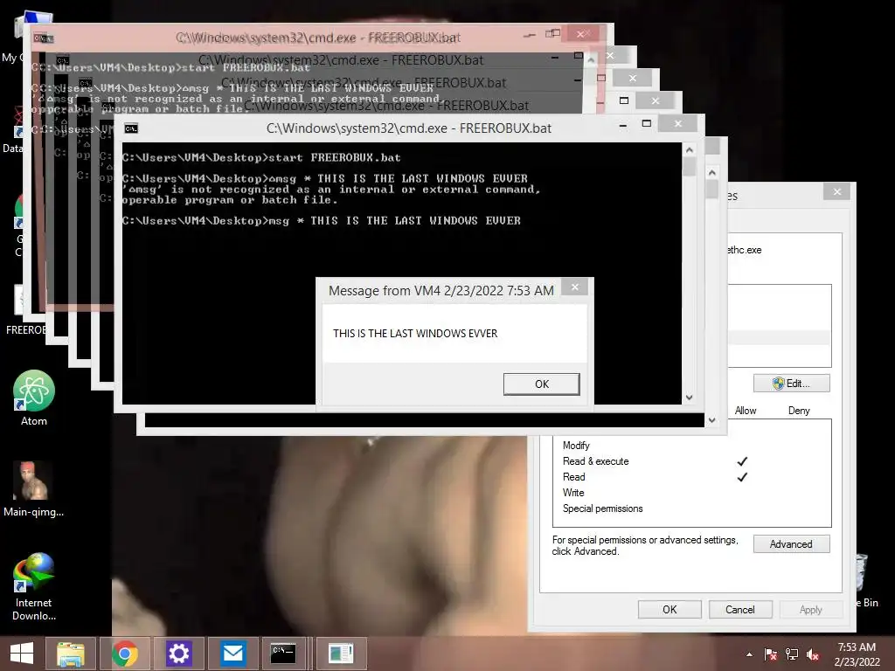Click scroll up arrow in front cmd window
This screenshot has width=895, height=671.
[689, 150]
